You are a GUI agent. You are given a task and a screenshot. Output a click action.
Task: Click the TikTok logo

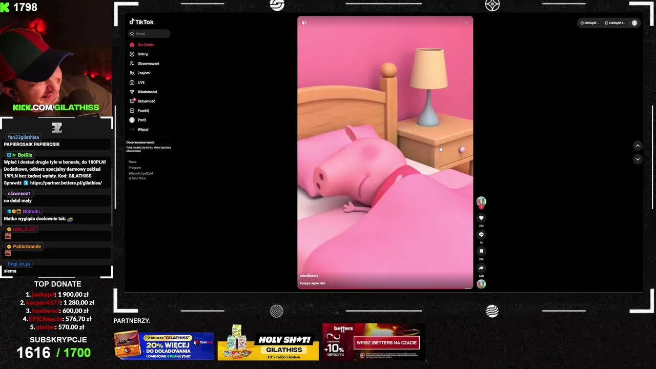tap(141, 22)
